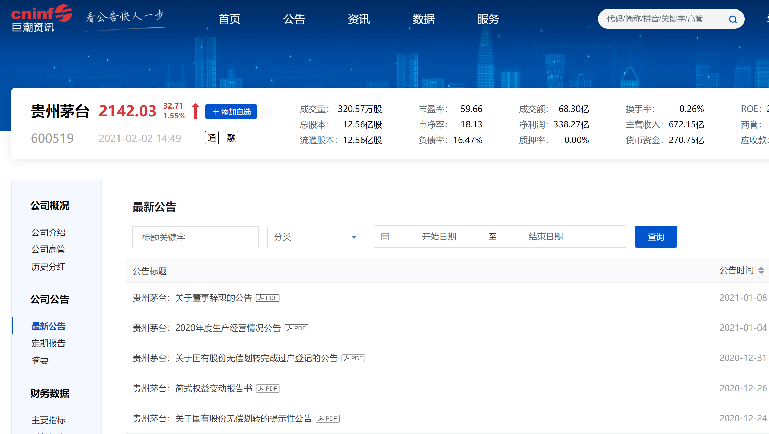Open PDF icon for 关于国有股份无偿划转的提示性公告
Image resolution: width=769 pixels, height=434 pixels.
pos(327,419)
